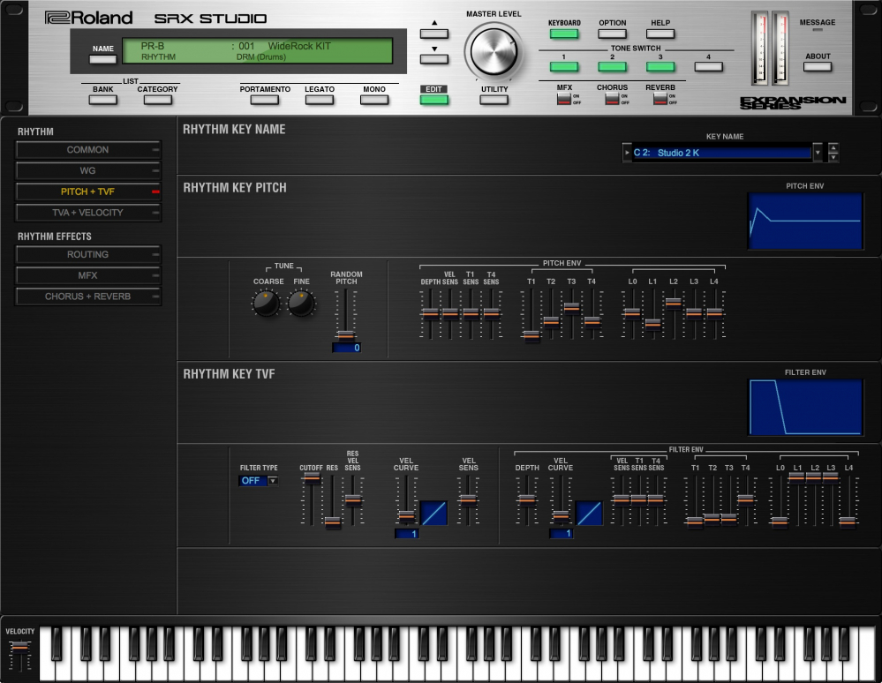Click the Master Level knob
Screen dimensions: 882x683
tap(494, 52)
